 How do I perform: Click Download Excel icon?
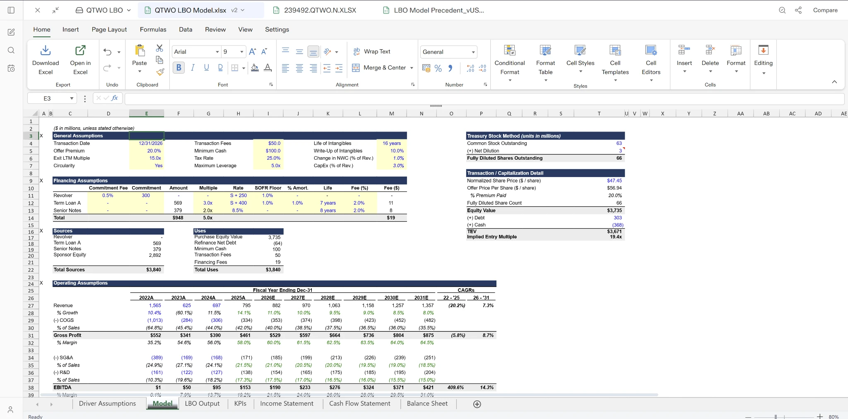point(46,50)
